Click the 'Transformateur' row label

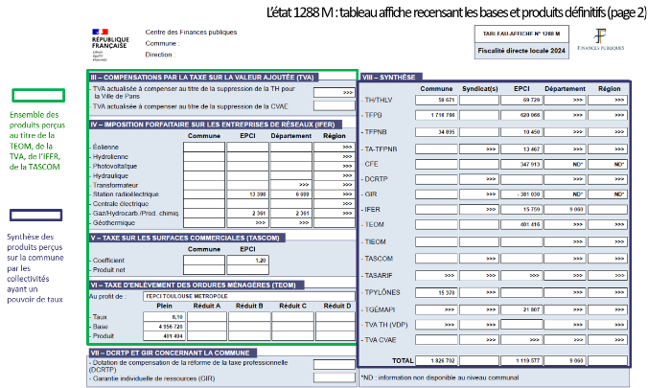tap(115, 185)
